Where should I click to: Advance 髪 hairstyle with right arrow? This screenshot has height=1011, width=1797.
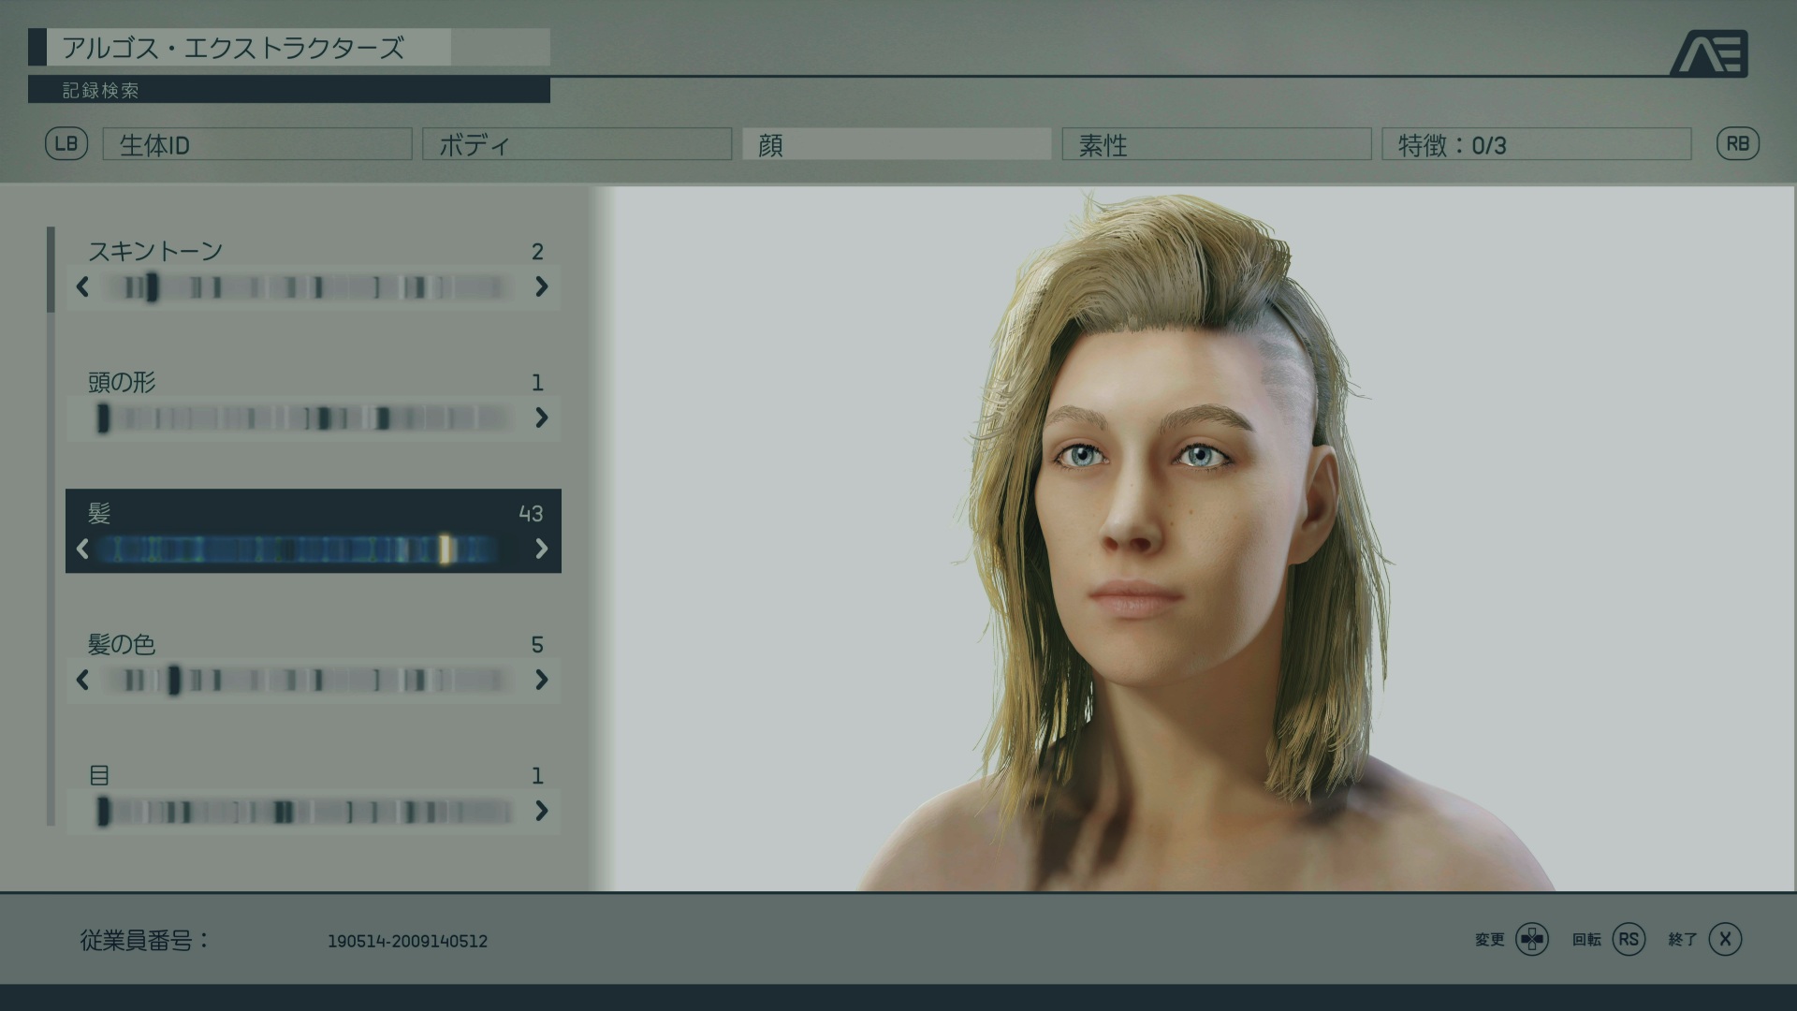(541, 549)
